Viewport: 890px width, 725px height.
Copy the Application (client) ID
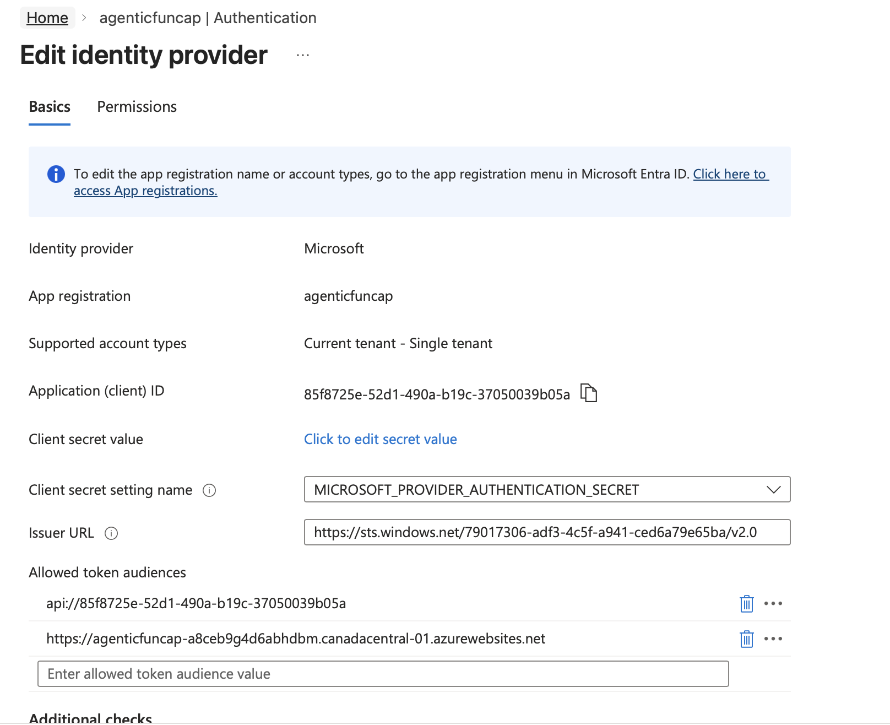(589, 393)
